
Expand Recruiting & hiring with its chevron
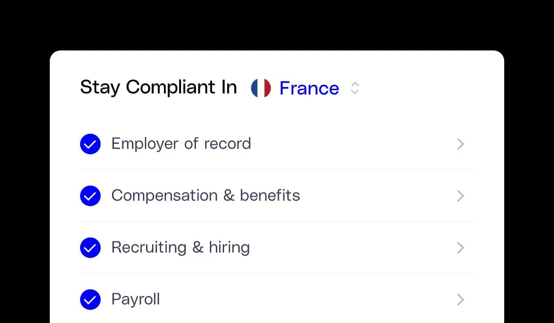[460, 247]
